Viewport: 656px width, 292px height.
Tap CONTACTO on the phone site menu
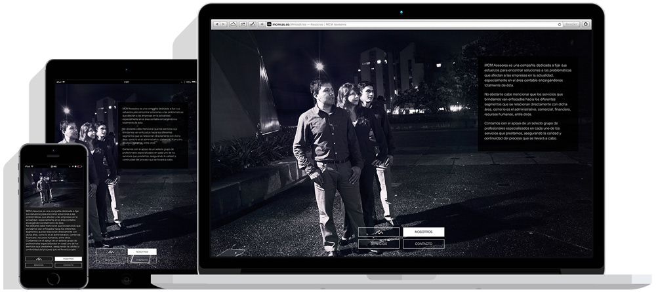tap(68, 265)
